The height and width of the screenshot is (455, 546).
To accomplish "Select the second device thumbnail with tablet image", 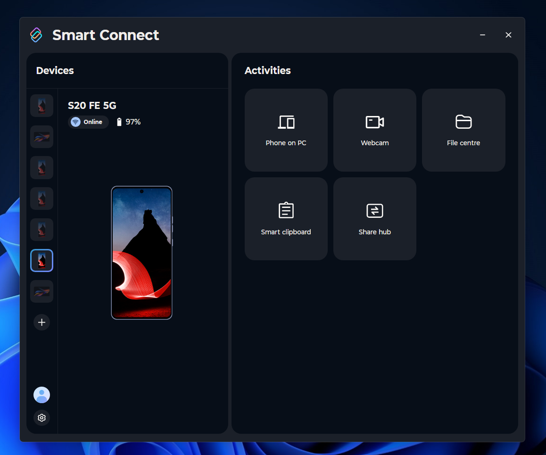I will point(42,136).
